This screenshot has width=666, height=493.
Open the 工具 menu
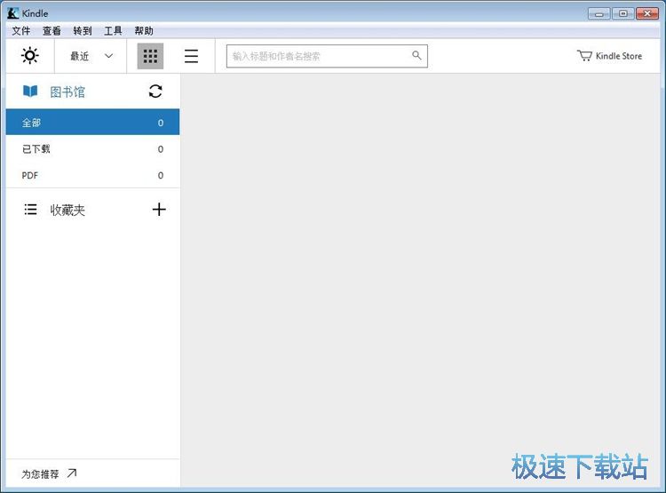(x=113, y=30)
